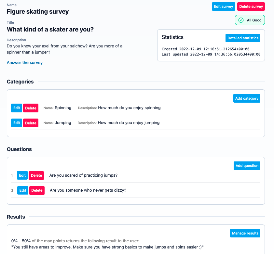This screenshot has height=254, width=274.
Task: Click the green check circle icon
Action: [240, 20]
